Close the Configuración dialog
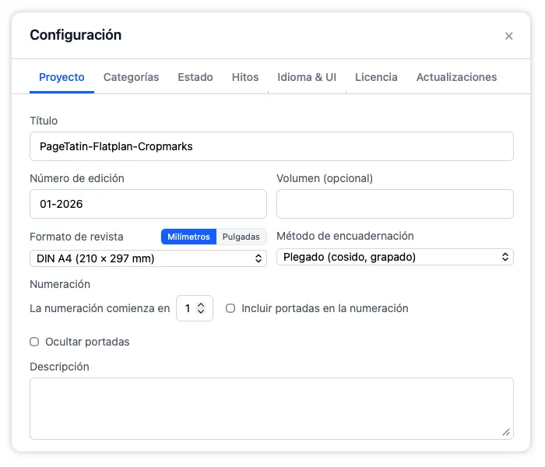Viewport: 545px width, 467px height. pos(508,36)
